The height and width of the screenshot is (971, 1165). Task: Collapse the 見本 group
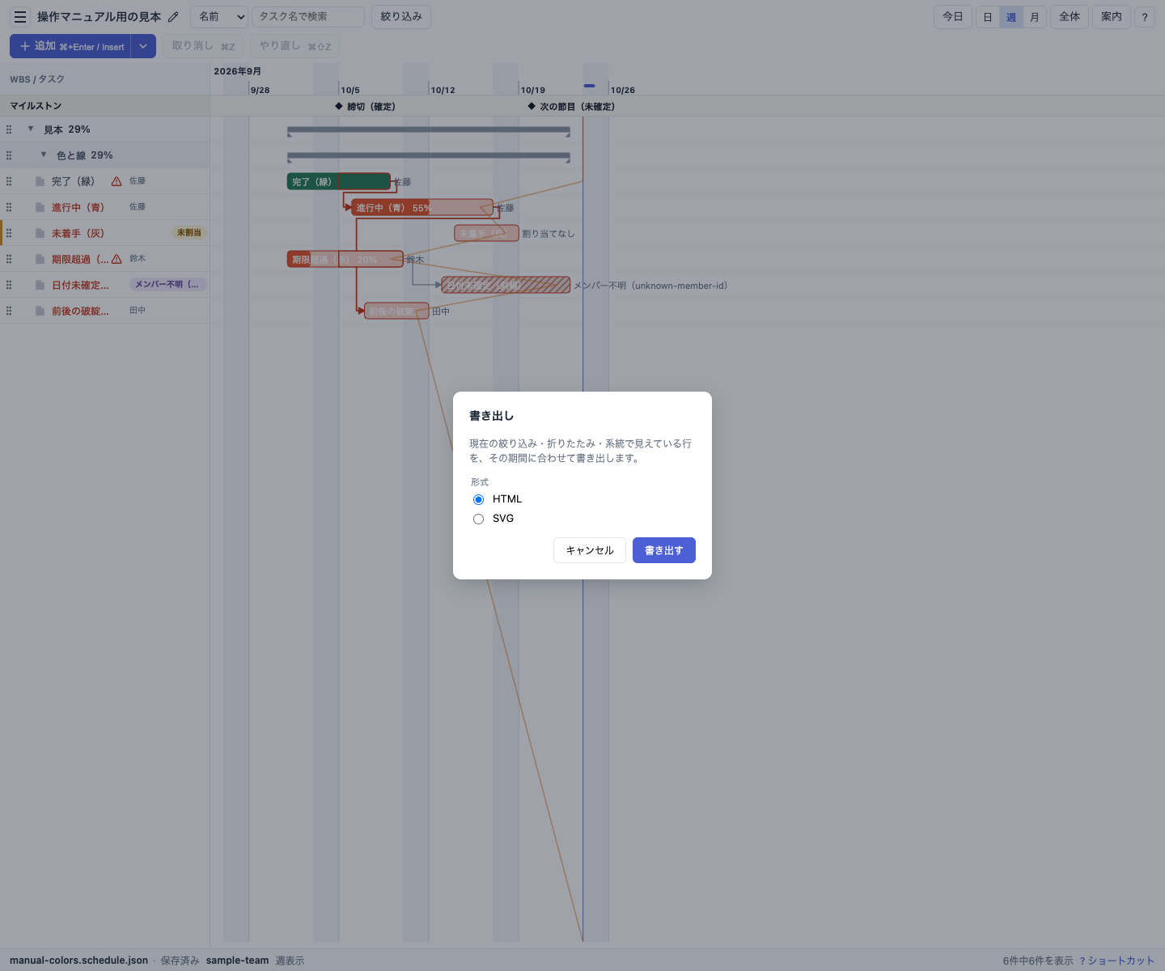point(31,129)
